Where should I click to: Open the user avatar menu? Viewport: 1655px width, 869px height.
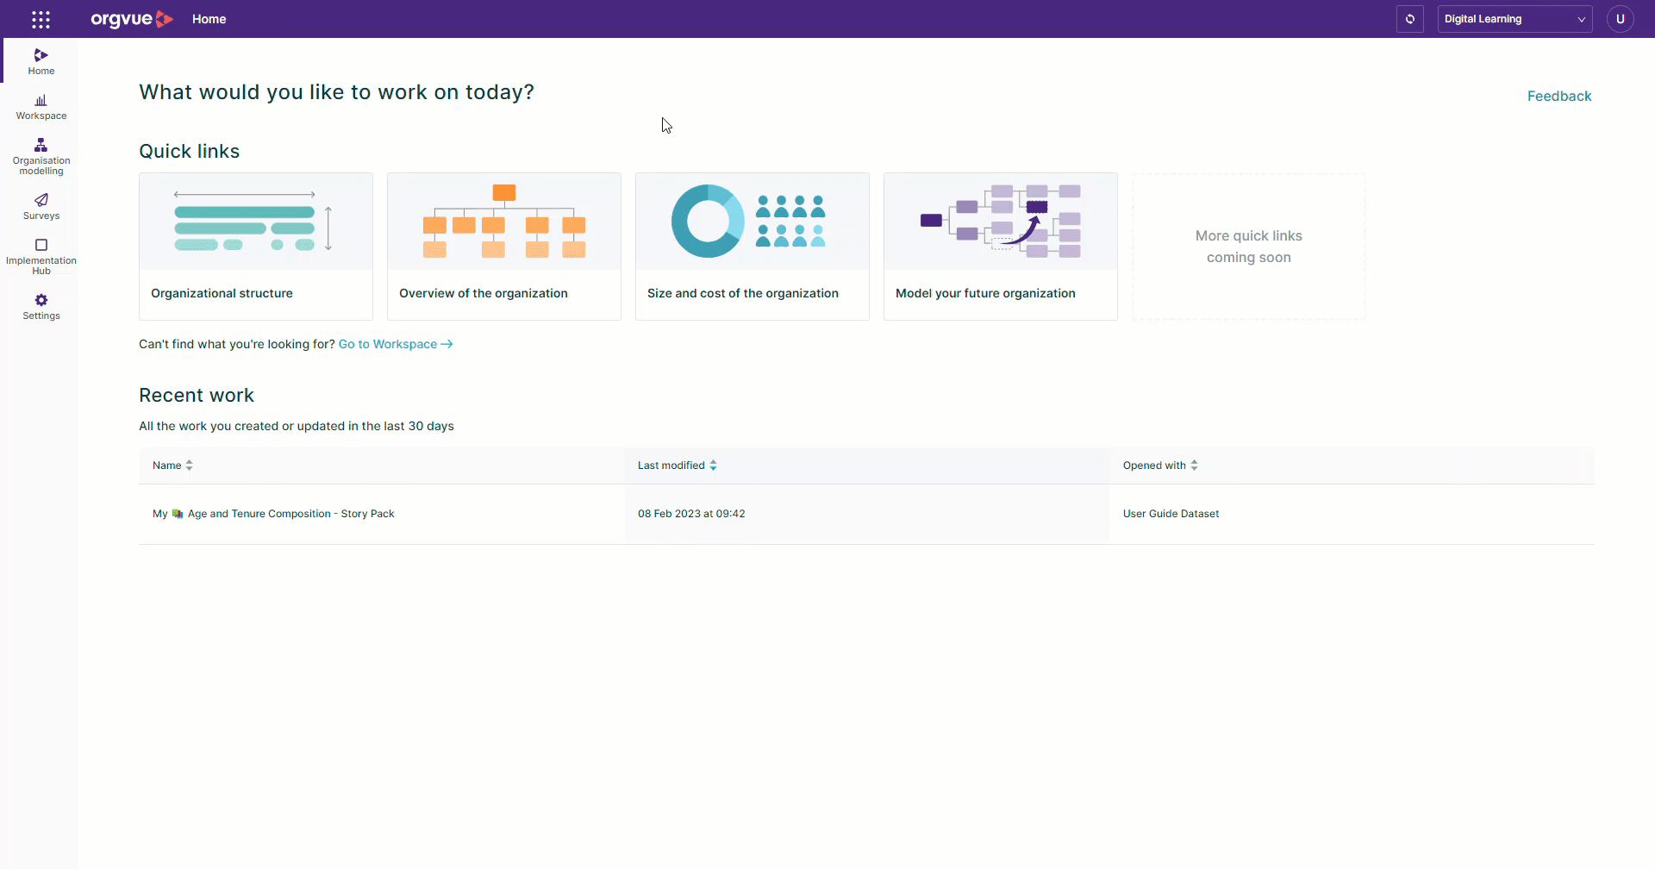pyautogui.click(x=1620, y=19)
